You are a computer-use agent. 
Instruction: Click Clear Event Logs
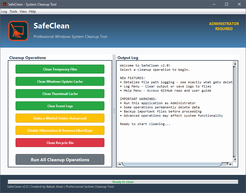coord(60,106)
